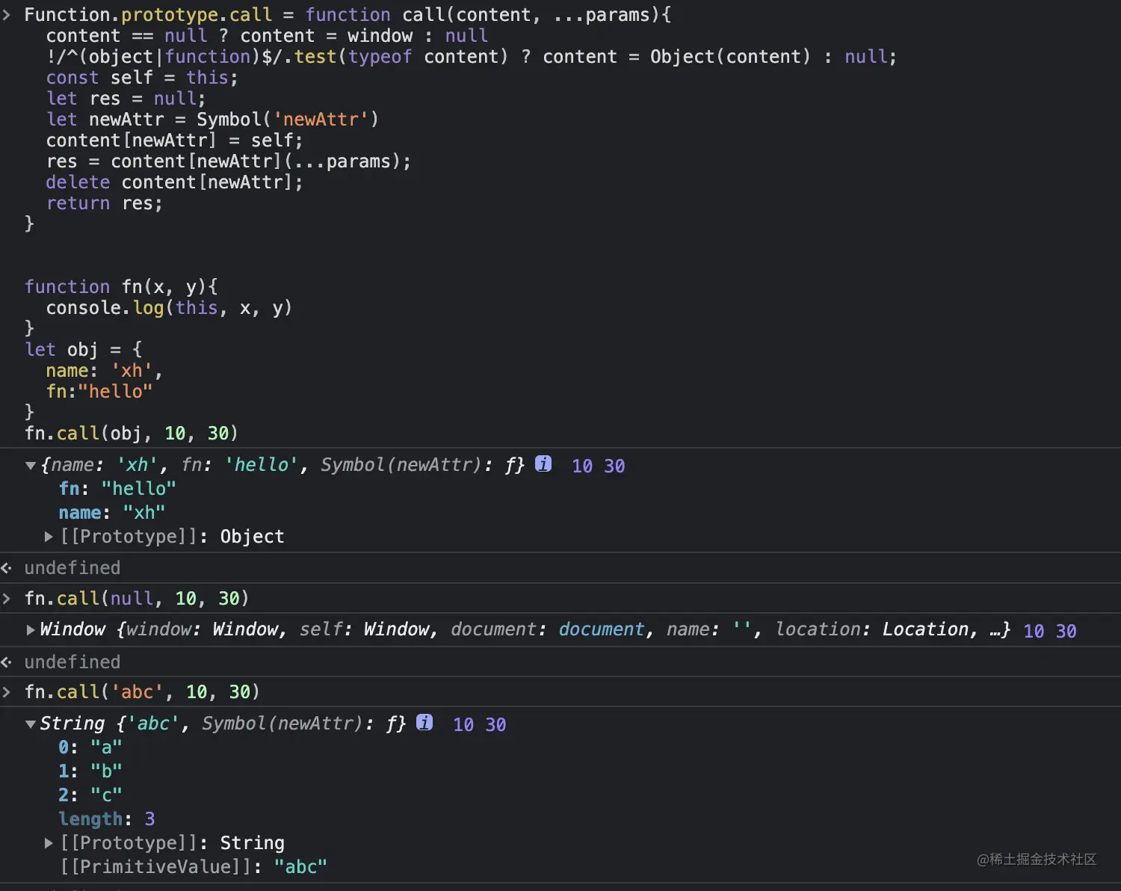Screen dimensions: 1121x891
Task: Select the 0: "a" property row
Action: (x=90, y=747)
